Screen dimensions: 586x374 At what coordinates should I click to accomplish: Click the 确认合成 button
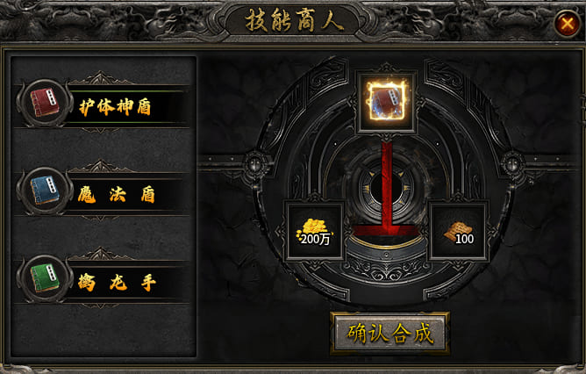[389, 333]
